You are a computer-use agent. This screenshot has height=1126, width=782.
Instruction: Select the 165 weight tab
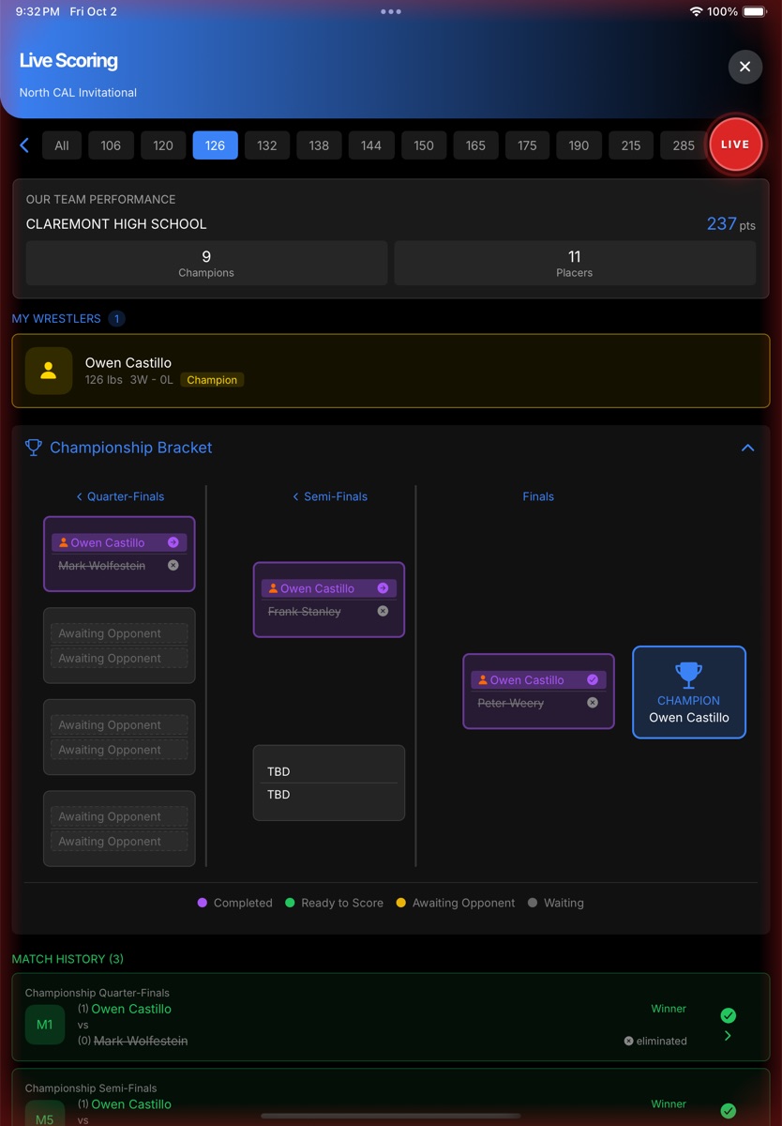(475, 145)
